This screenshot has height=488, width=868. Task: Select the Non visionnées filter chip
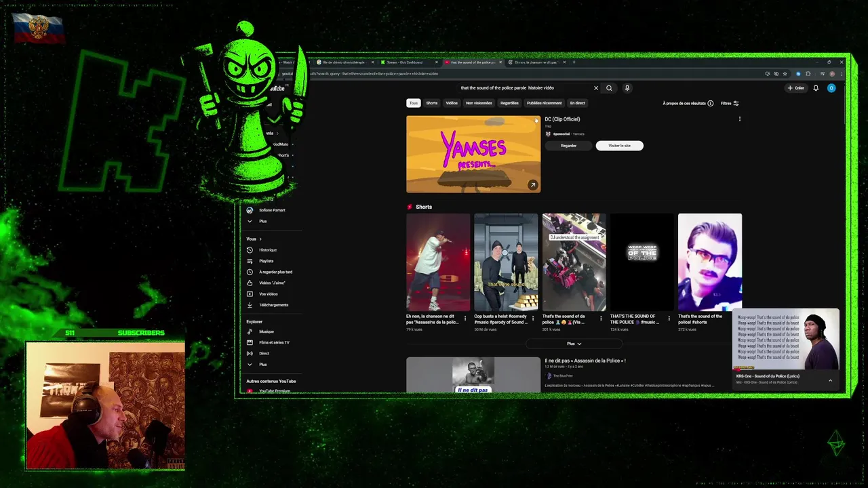click(479, 103)
